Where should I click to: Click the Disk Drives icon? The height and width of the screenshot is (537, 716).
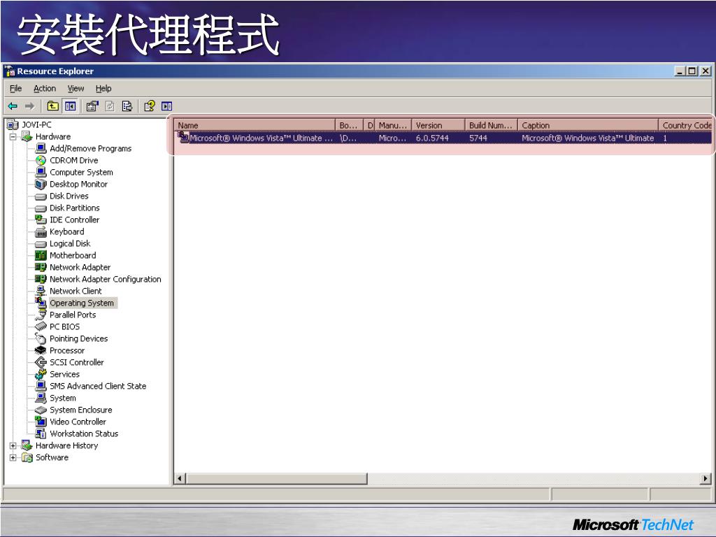(41, 196)
